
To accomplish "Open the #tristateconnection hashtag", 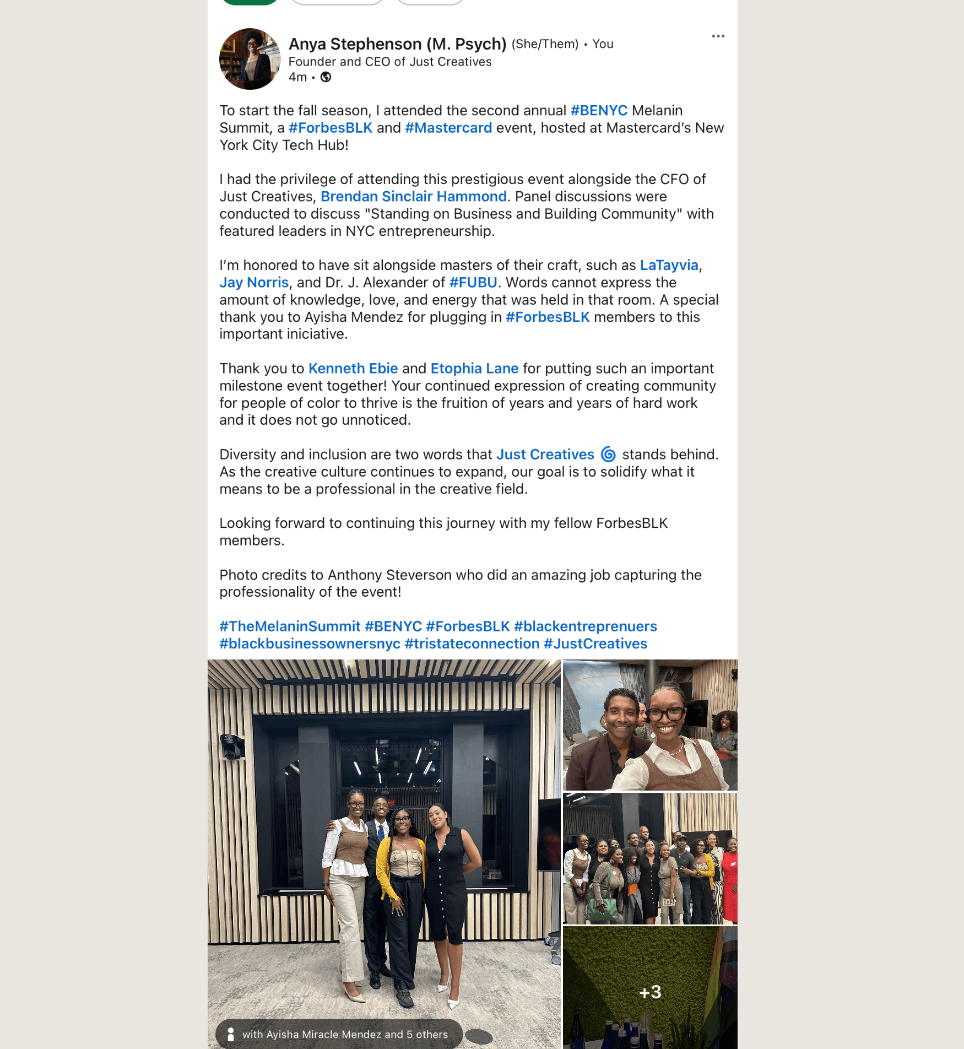I will pyautogui.click(x=472, y=644).
